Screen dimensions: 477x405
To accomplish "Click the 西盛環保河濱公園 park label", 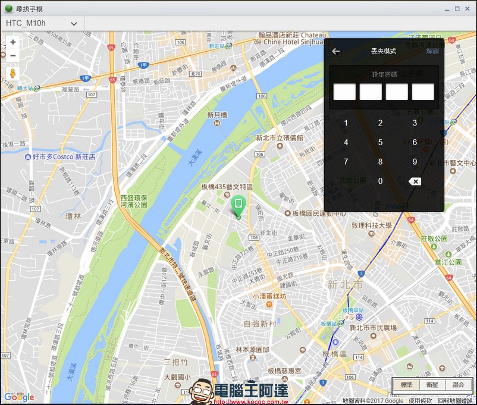I will 134,201.
